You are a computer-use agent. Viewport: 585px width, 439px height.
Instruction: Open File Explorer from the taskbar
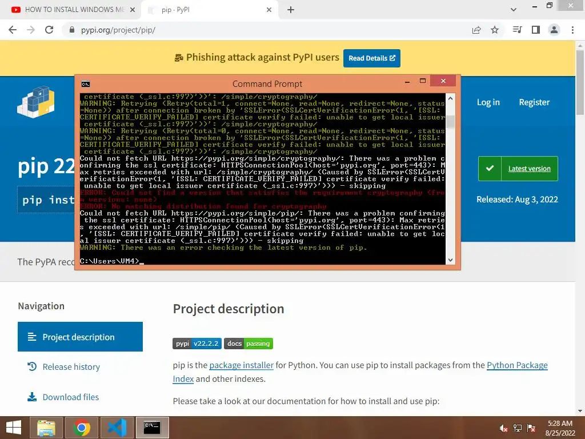click(x=46, y=428)
